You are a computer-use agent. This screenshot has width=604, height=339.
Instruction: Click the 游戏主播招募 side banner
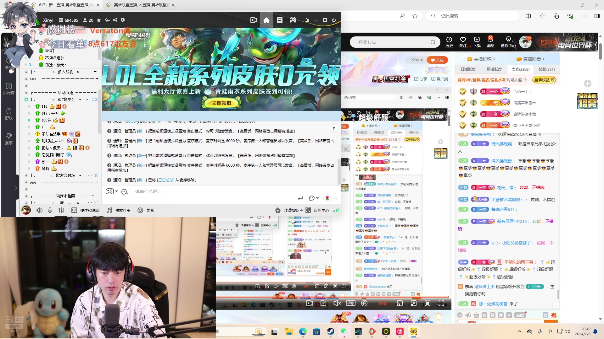click(587, 101)
